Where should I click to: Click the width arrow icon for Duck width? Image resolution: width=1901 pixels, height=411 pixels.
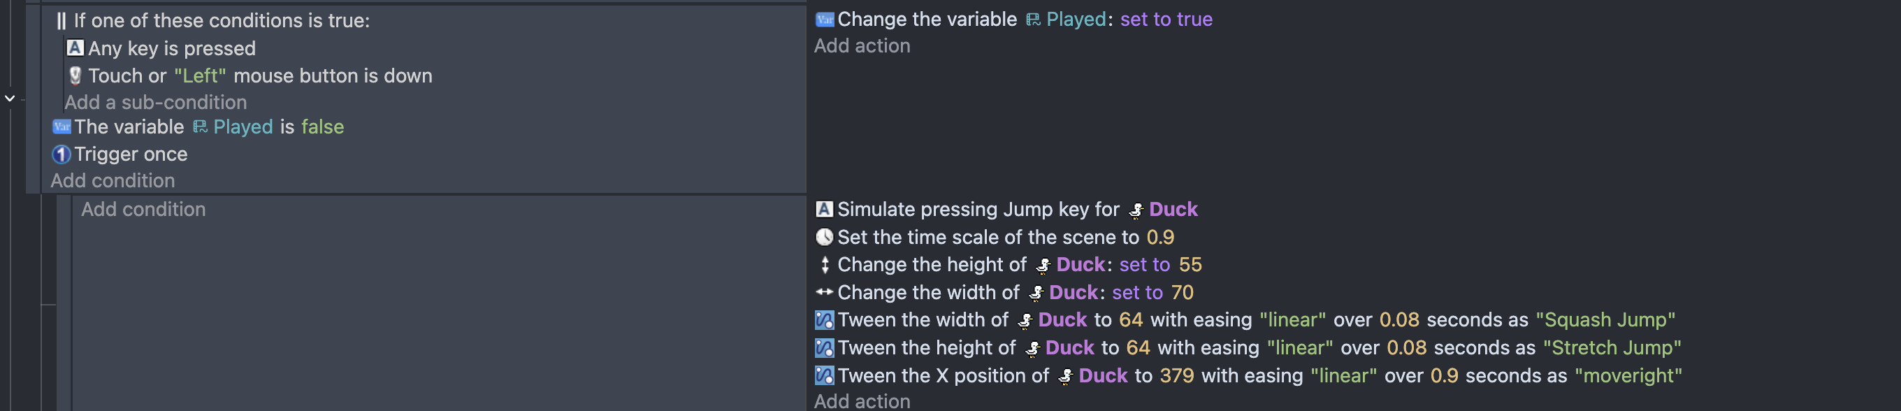(824, 292)
